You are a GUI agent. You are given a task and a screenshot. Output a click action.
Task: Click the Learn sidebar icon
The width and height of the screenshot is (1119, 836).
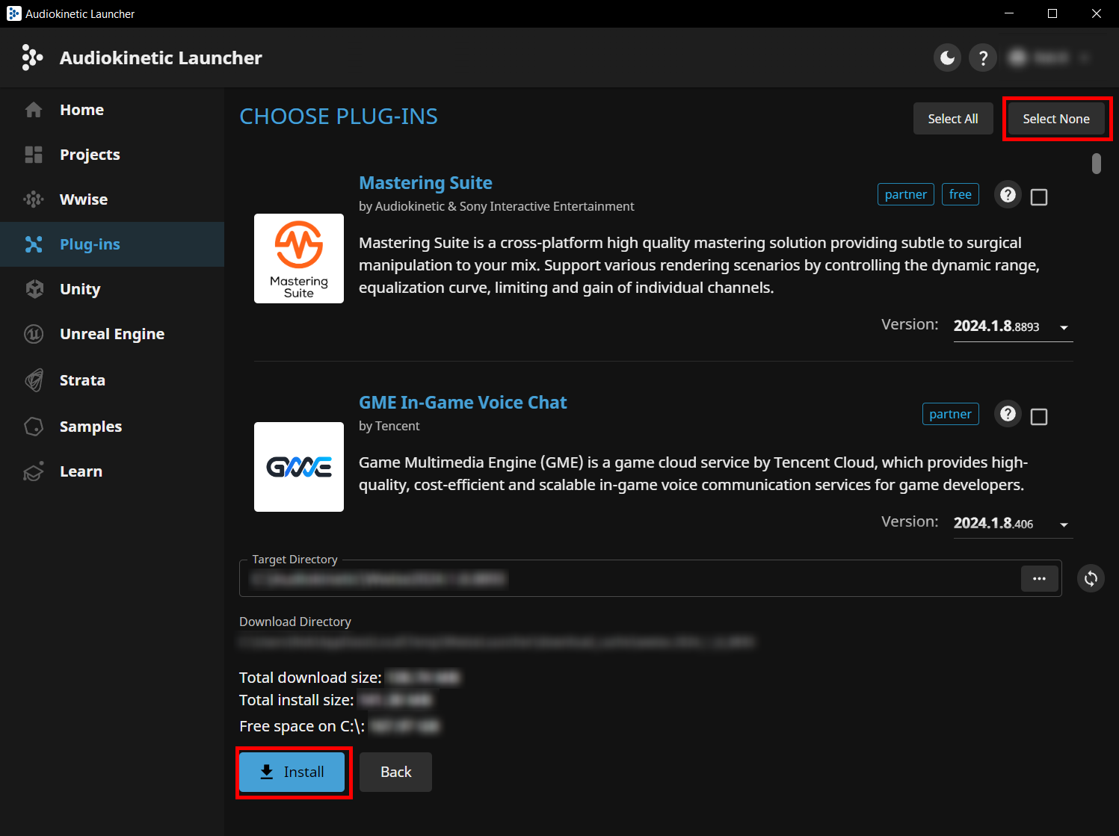pos(34,471)
